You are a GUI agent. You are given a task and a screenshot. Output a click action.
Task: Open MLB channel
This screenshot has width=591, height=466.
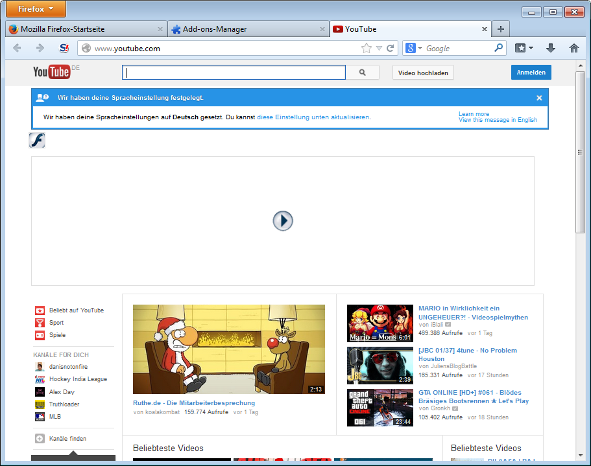(55, 417)
